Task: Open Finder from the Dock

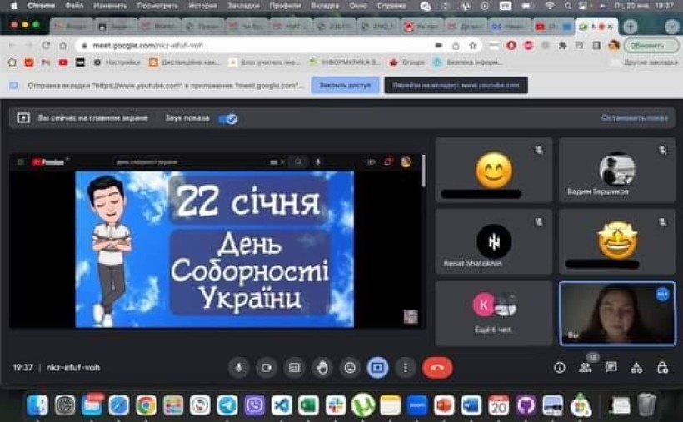Action: point(37,405)
